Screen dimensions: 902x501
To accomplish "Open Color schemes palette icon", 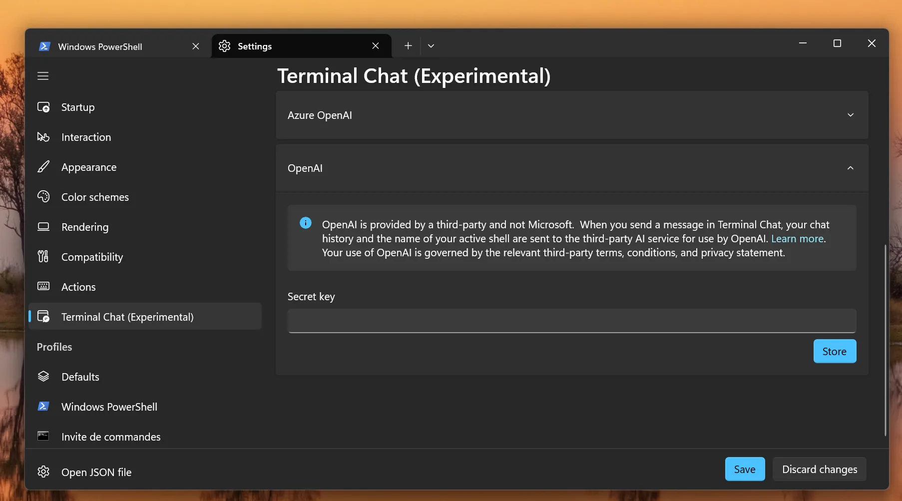I will coord(43,197).
